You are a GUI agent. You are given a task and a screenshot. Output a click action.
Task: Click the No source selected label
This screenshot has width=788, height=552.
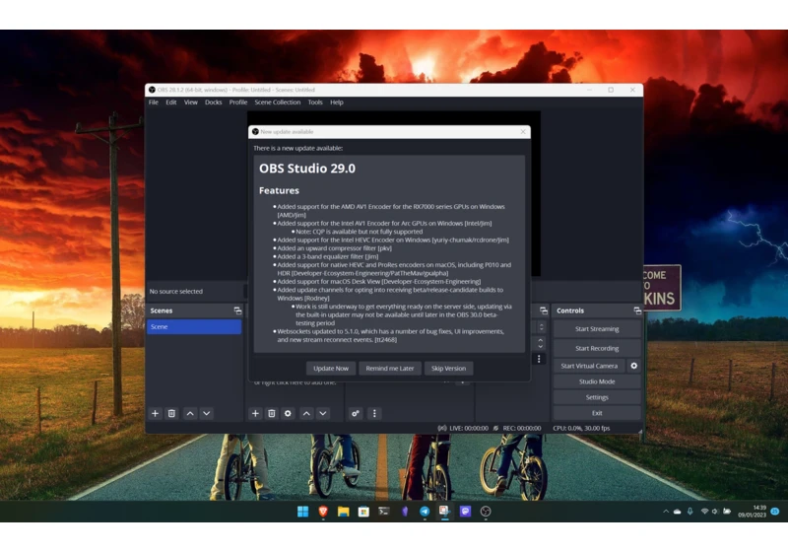point(176,291)
